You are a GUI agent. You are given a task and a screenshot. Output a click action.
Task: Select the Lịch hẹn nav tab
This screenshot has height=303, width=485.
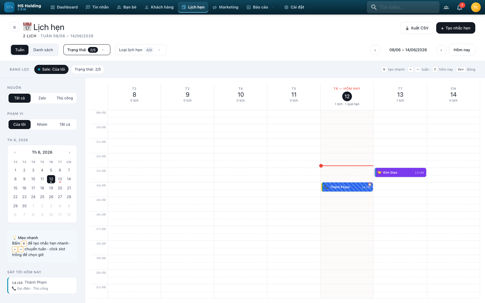[193, 7]
